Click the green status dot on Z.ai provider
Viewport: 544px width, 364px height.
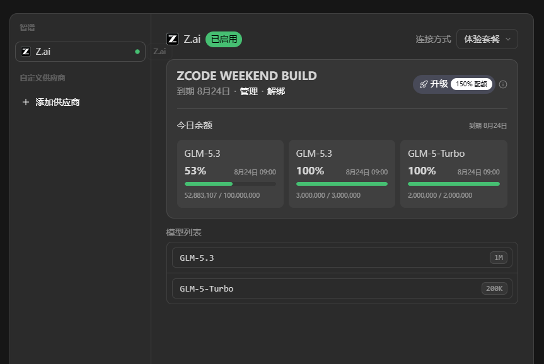coord(137,52)
